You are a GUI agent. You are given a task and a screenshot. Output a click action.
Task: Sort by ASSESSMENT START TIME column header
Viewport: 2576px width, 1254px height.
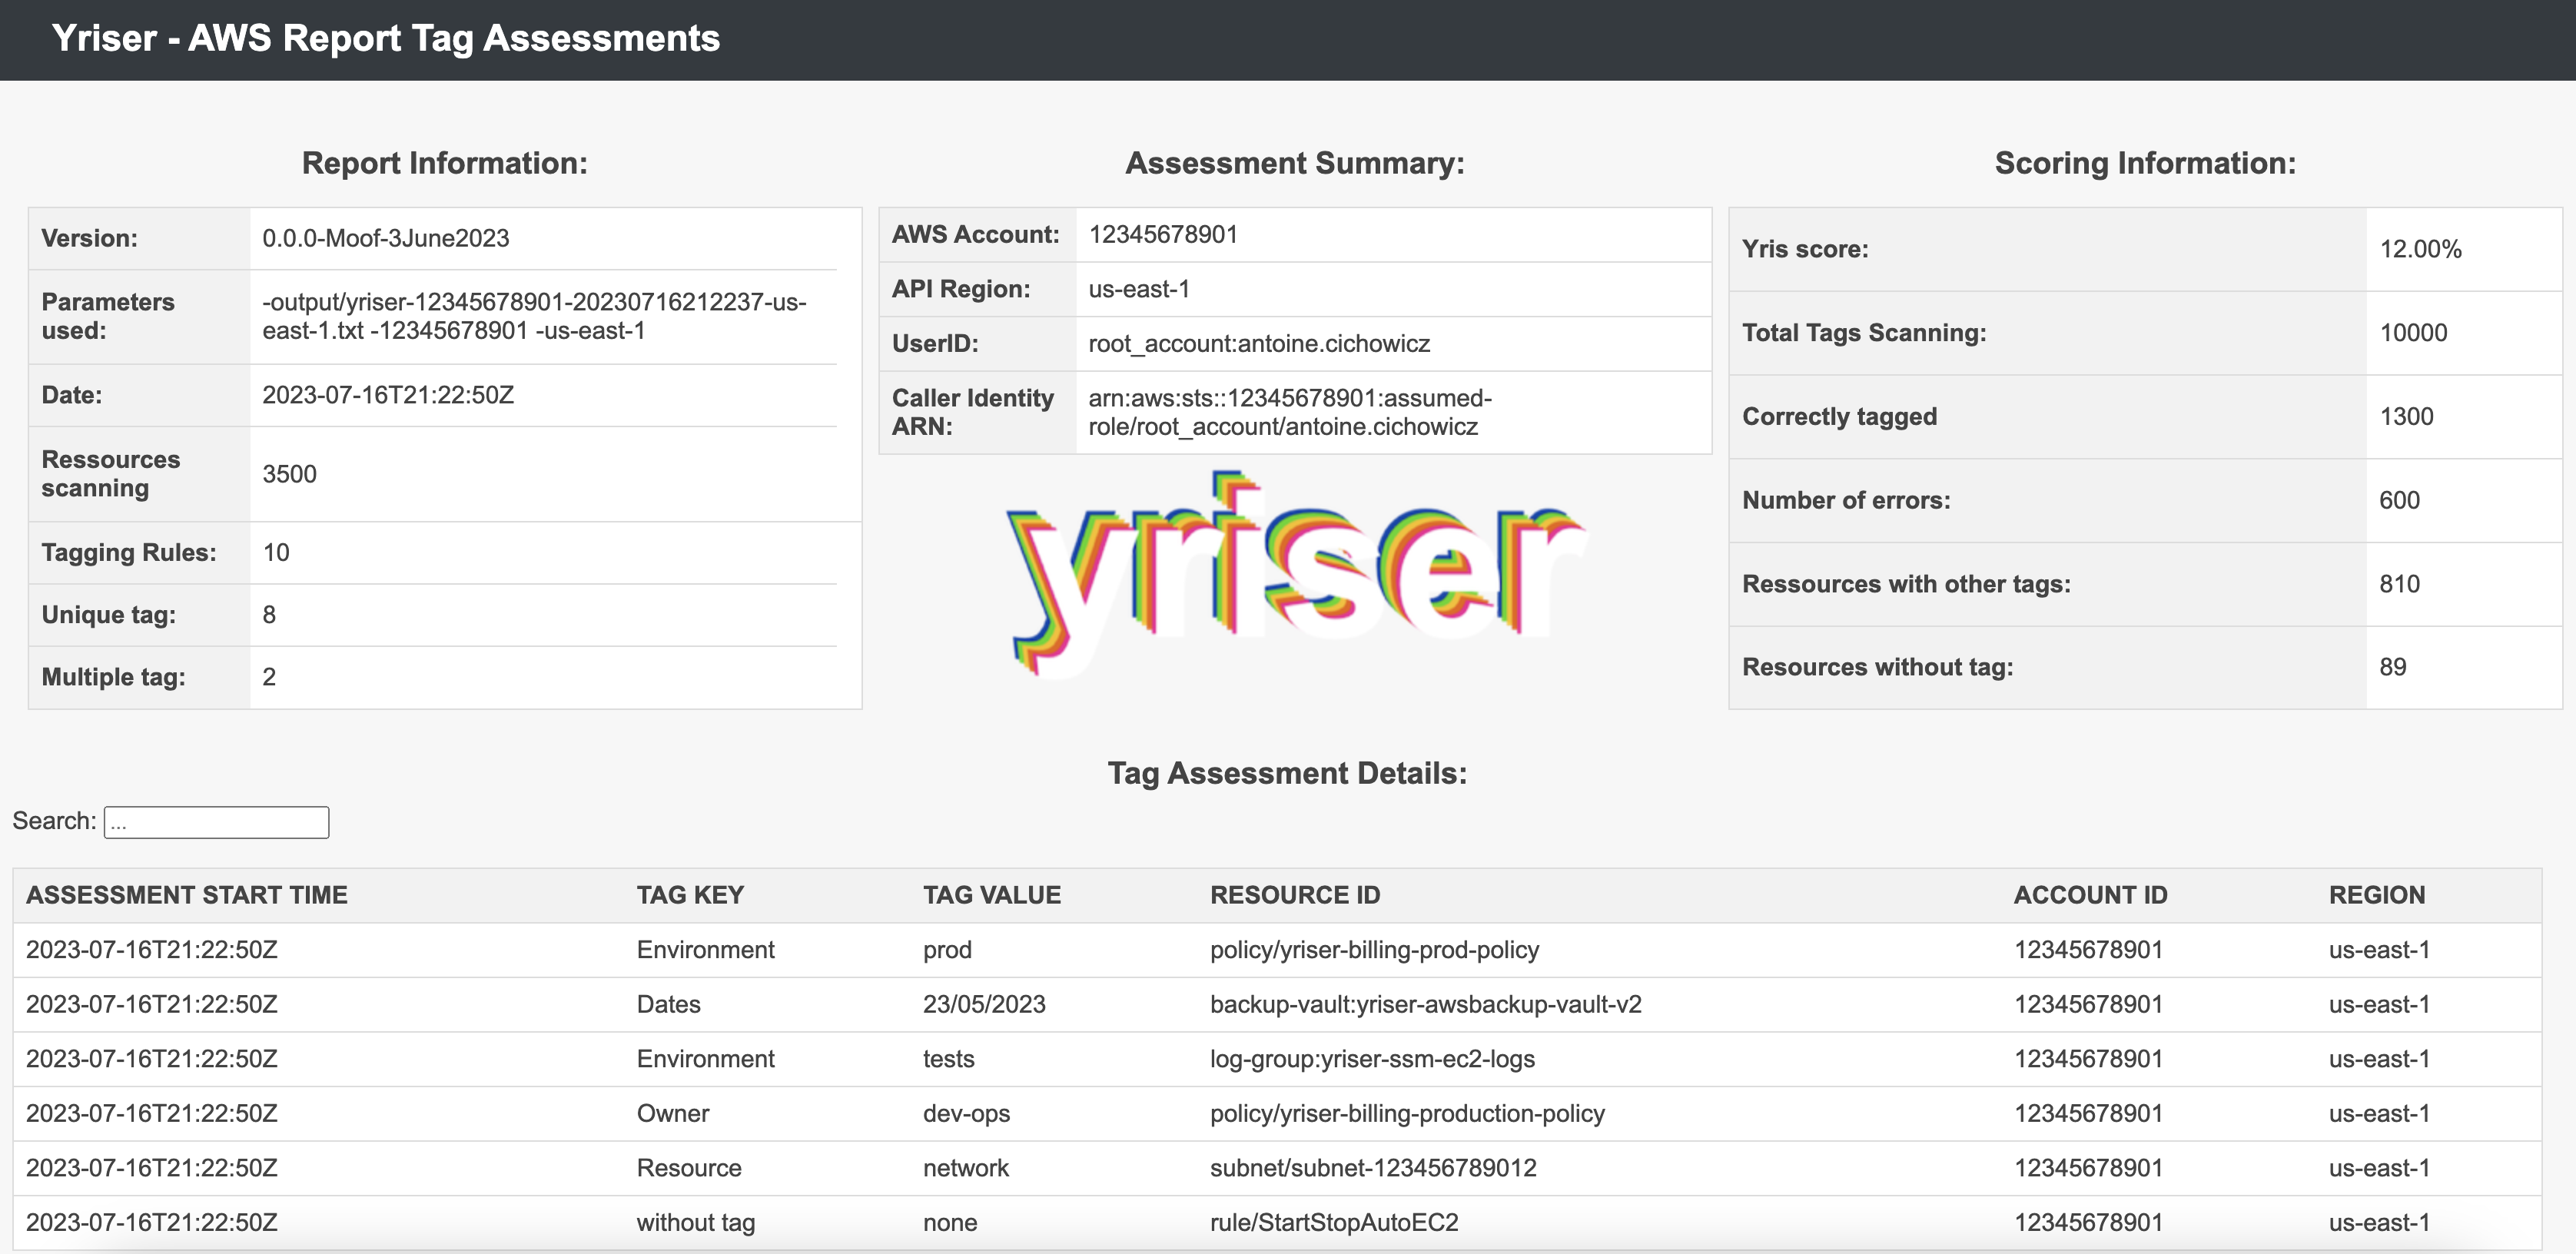click(187, 895)
